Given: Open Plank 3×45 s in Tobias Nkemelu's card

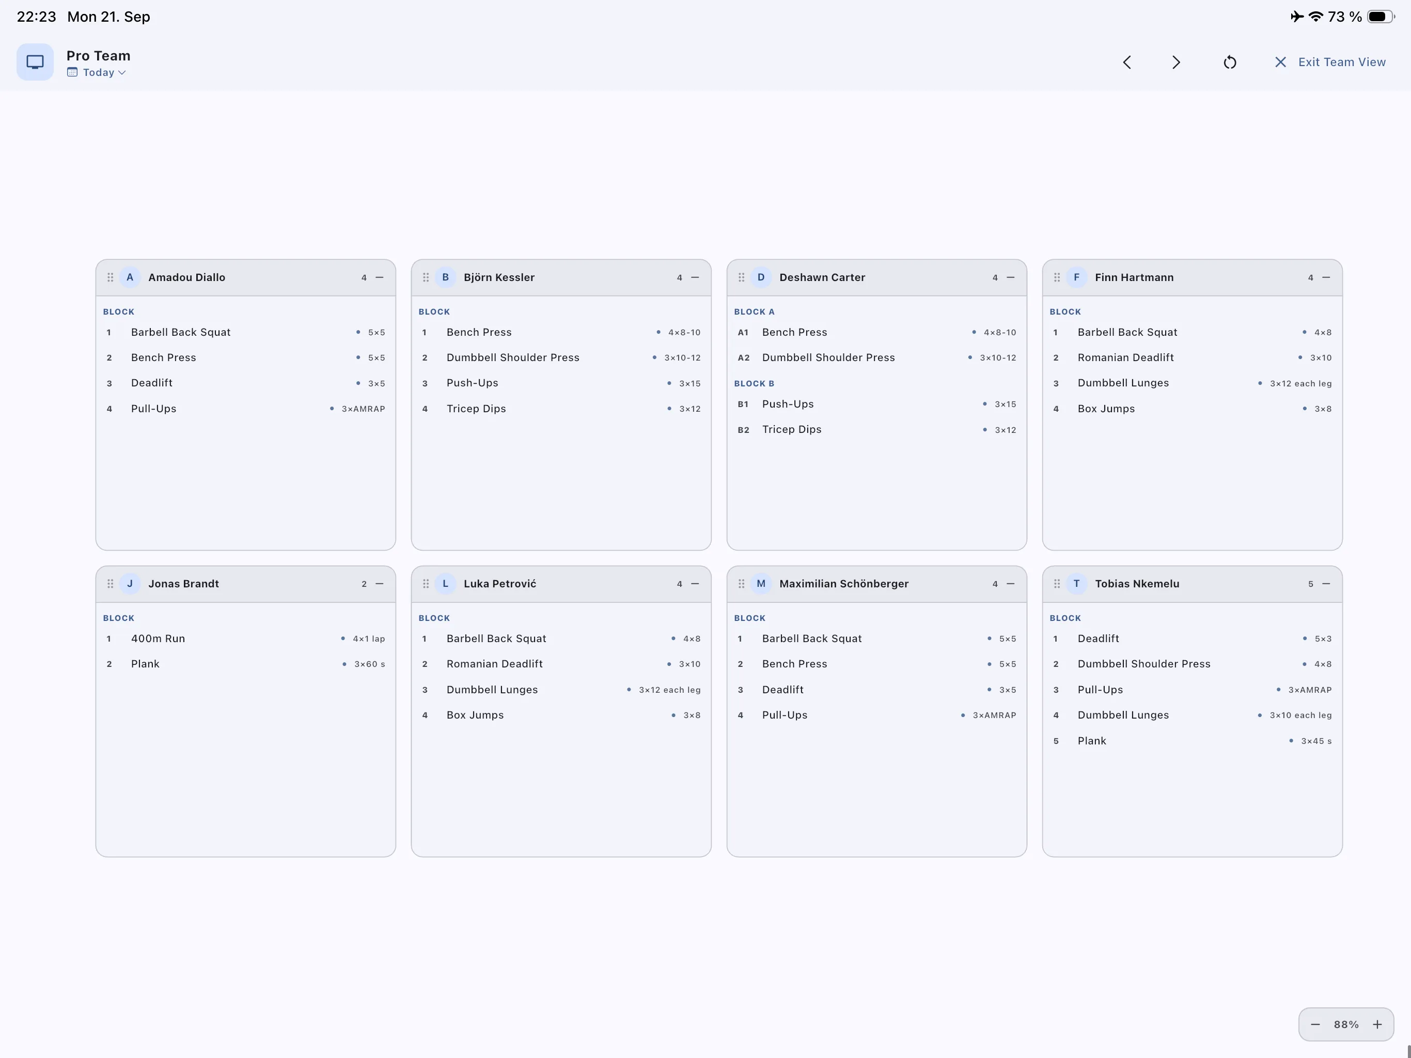Looking at the screenshot, I should point(1192,741).
